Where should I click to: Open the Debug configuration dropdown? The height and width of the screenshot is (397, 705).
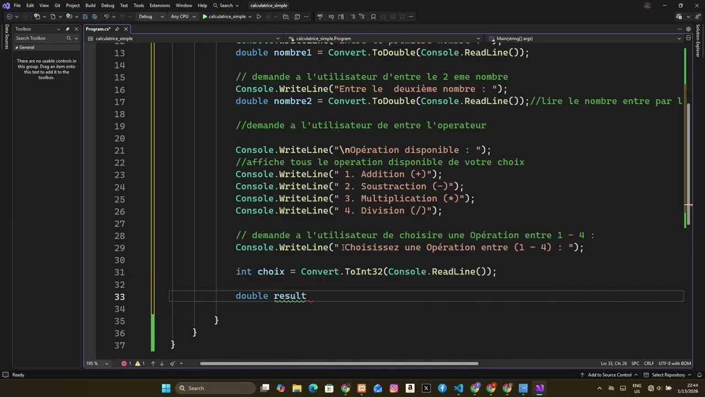[x=150, y=17]
